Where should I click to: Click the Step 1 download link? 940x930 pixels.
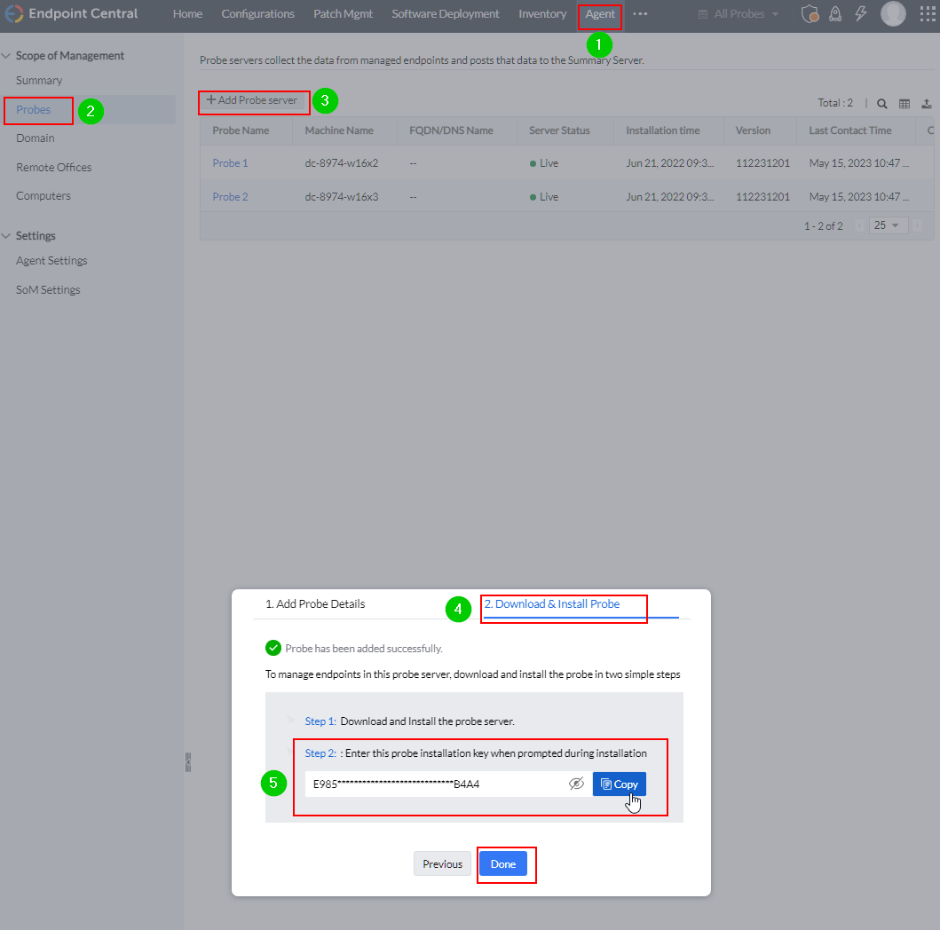coord(320,721)
